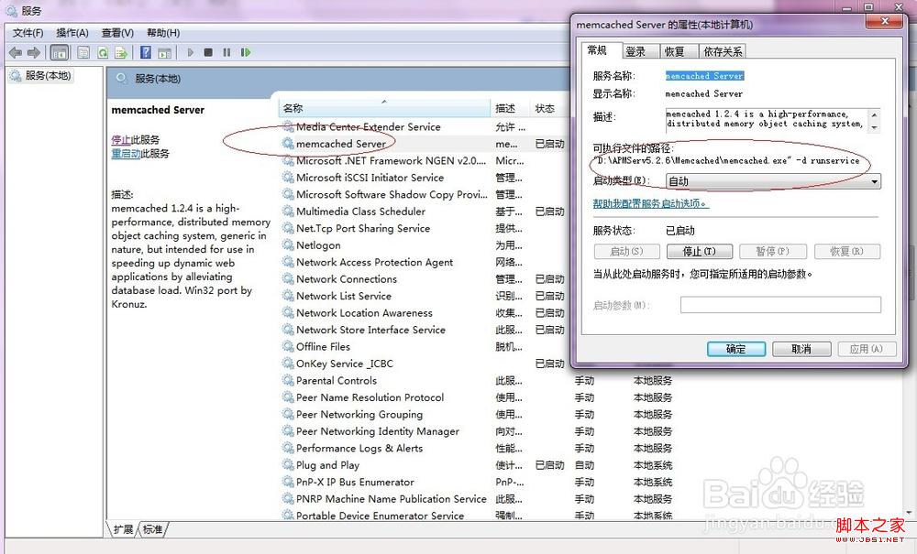This screenshot has height=554, width=917.
Task: Open the 操作(A) menu
Action: 72,33
